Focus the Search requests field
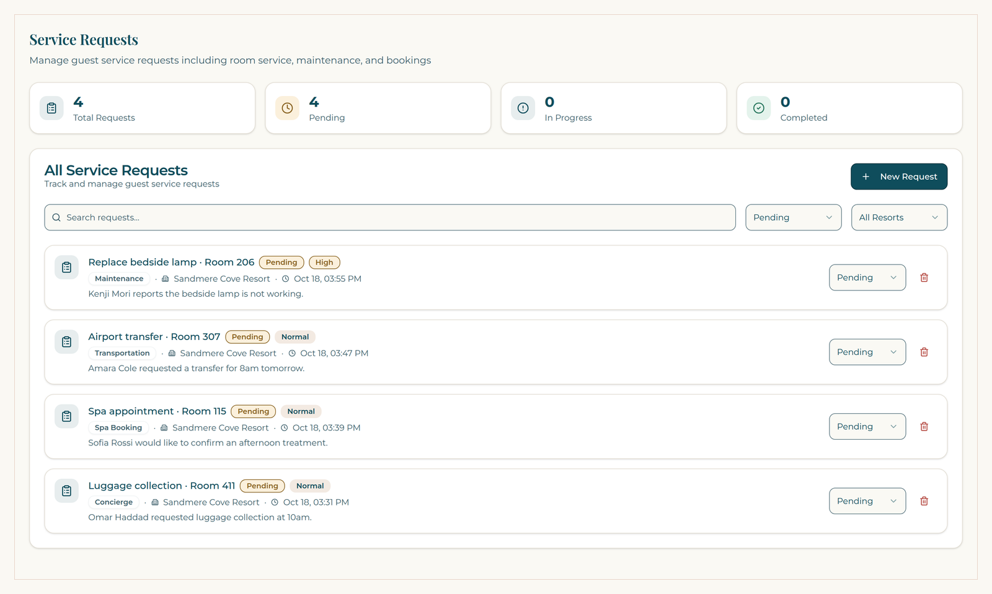This screenshot has width=992, height=594. tap(390, 217)
